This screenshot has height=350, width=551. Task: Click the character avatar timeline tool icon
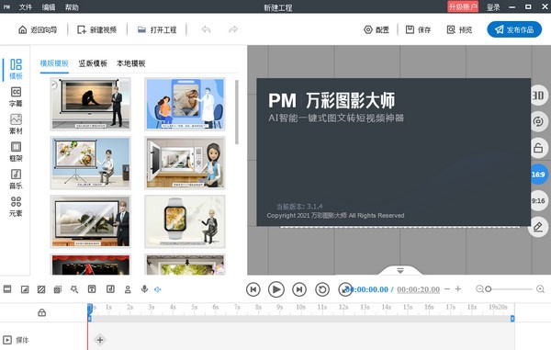click(x=128, y=289)
